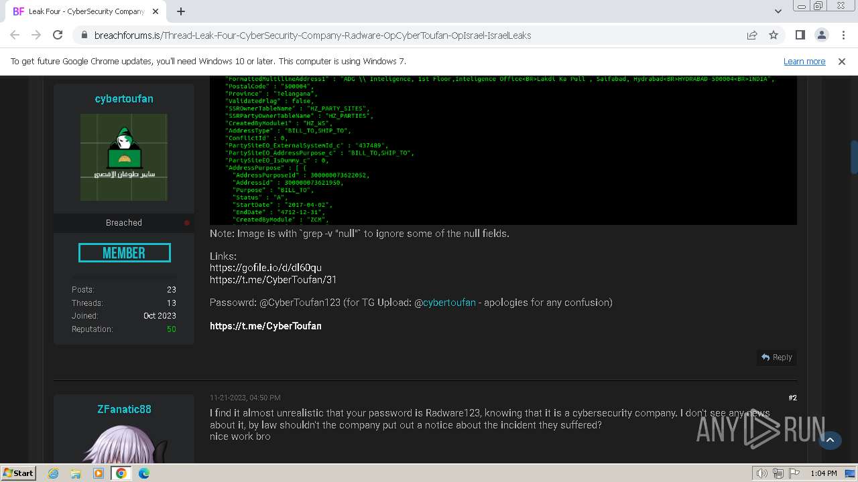The image size is (858, 482).
Task: Open post #2 permalink
Action: click(x=792, y=398)
